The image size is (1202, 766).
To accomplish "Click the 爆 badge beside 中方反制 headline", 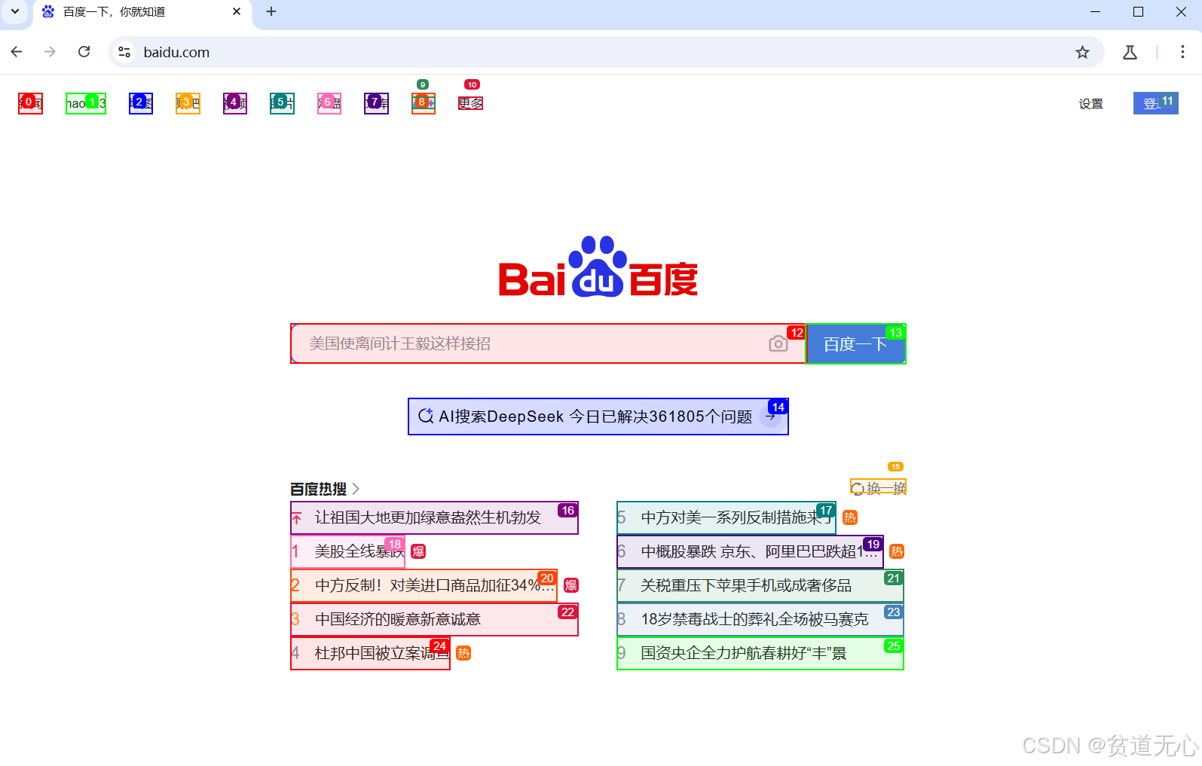I will [571, 585].
